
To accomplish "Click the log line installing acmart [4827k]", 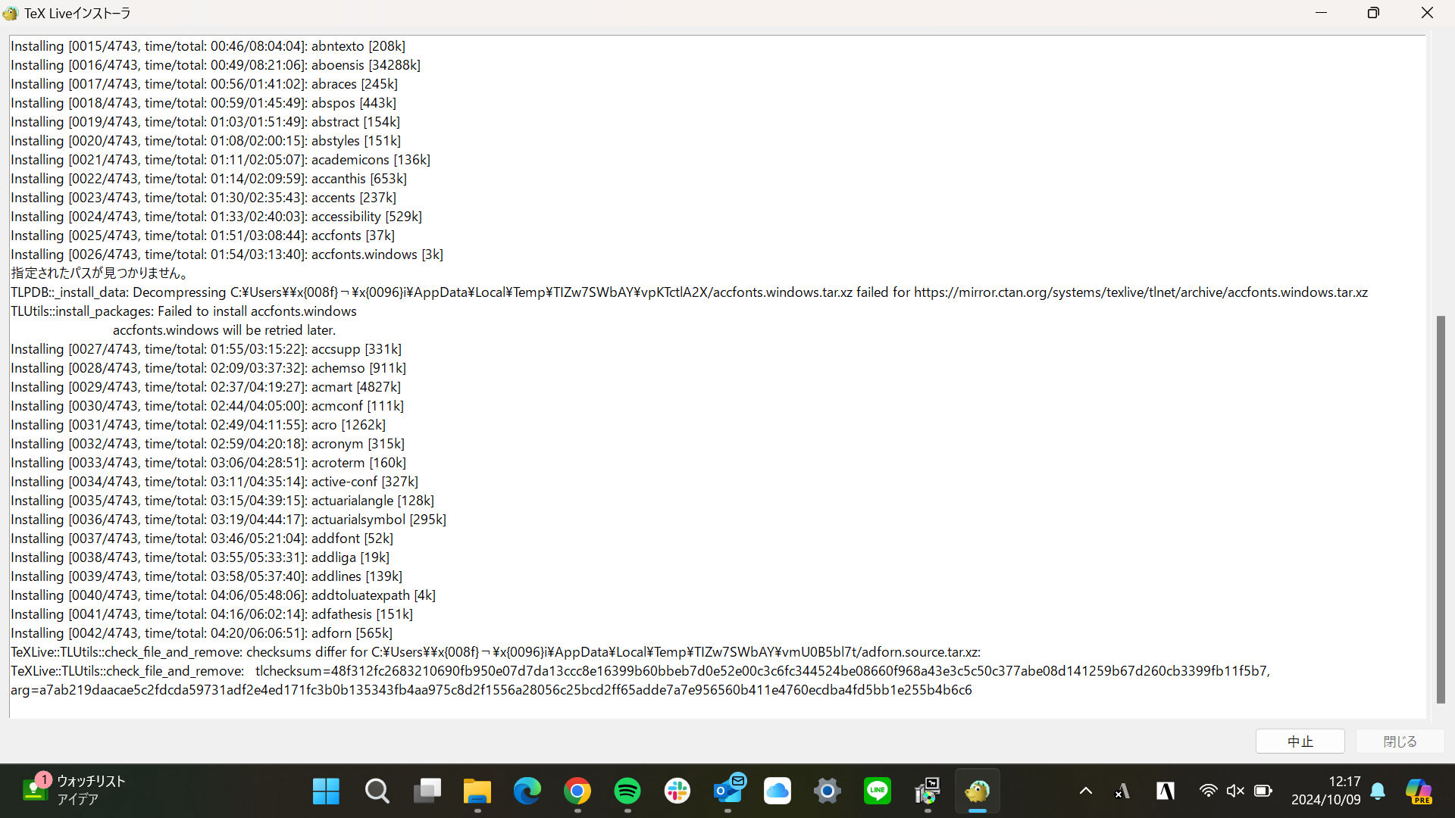I will coord(205,387).
